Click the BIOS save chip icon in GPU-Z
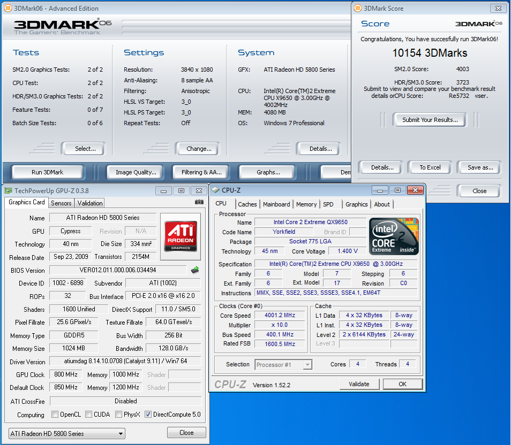The width and height of the screenshot is (511, 445). coord(195,270)
